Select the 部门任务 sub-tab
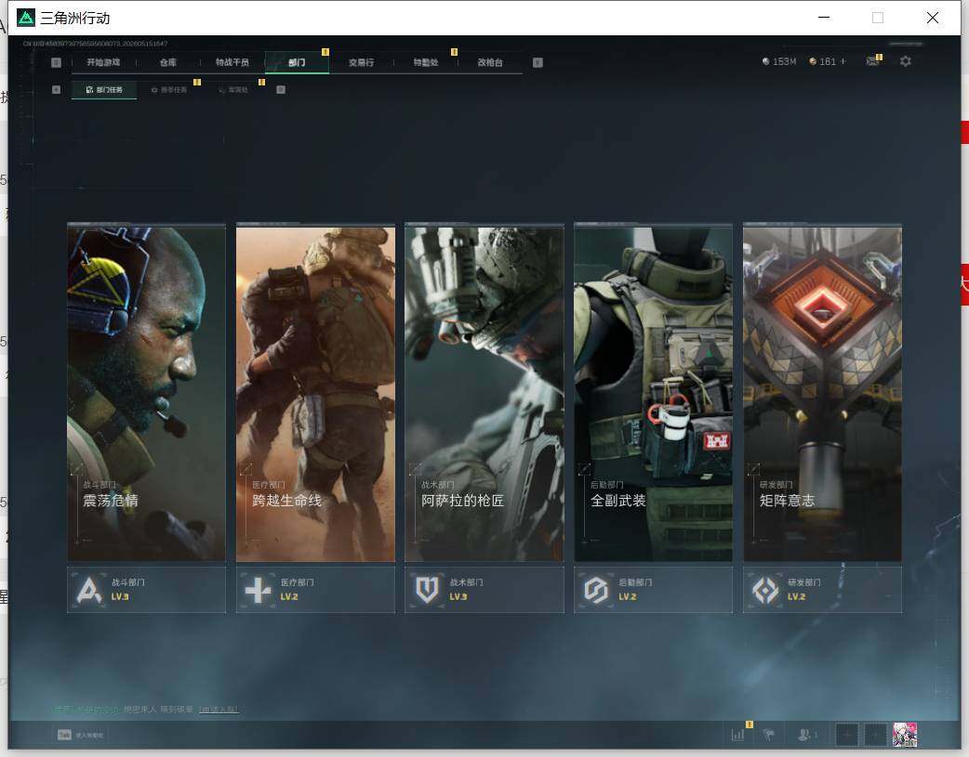Screen dimensions: 969x757 [104, 89]
